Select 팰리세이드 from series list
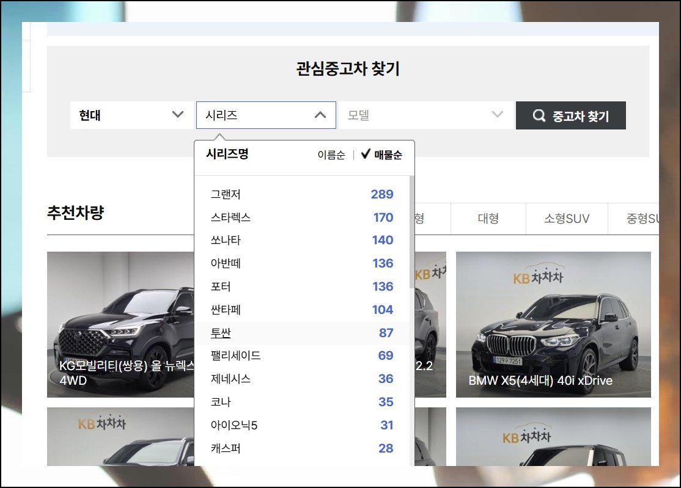Image resolution: width=681 pixels, height=488 pixels. 302,355
